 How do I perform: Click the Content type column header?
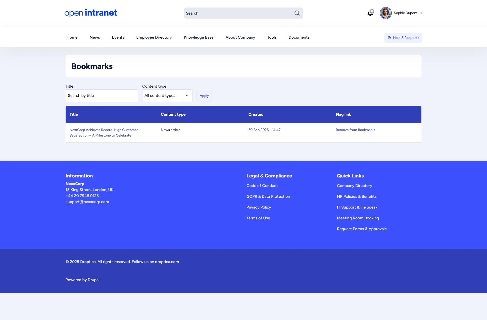coord(173,114)
